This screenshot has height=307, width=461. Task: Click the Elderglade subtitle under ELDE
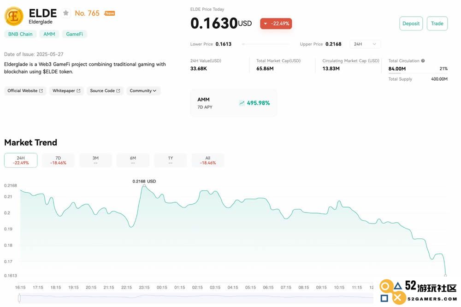click(x=41, y=22)
